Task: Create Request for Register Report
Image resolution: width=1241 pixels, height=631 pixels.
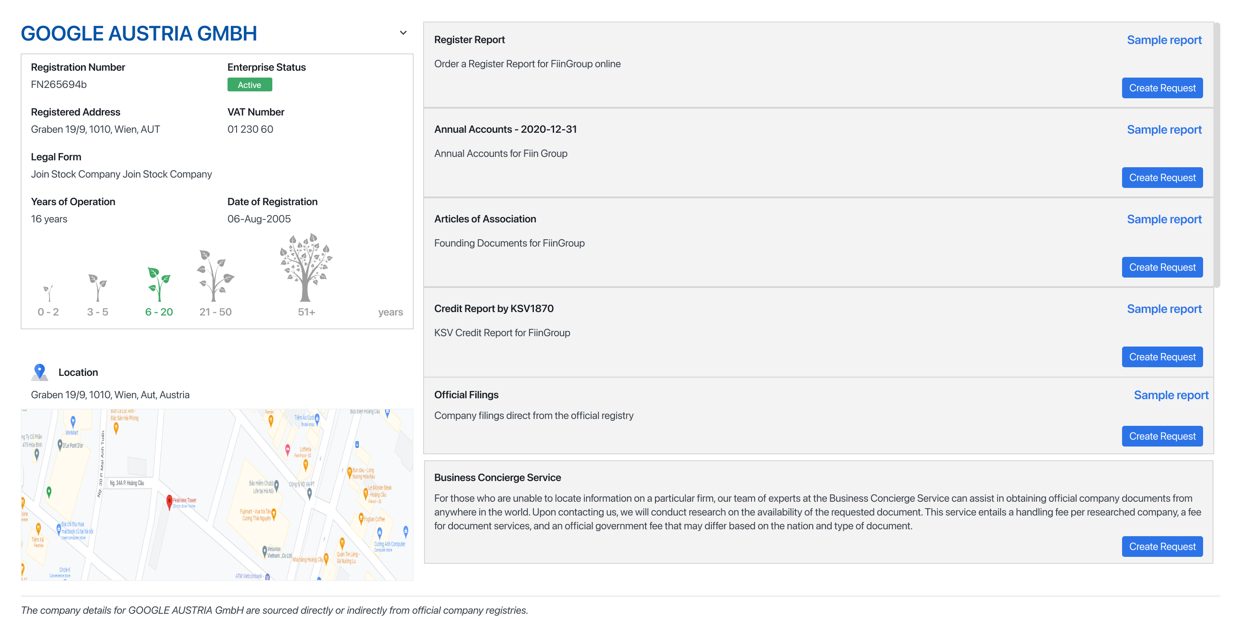Action: pyautogui.click(x=1162, y=88)
